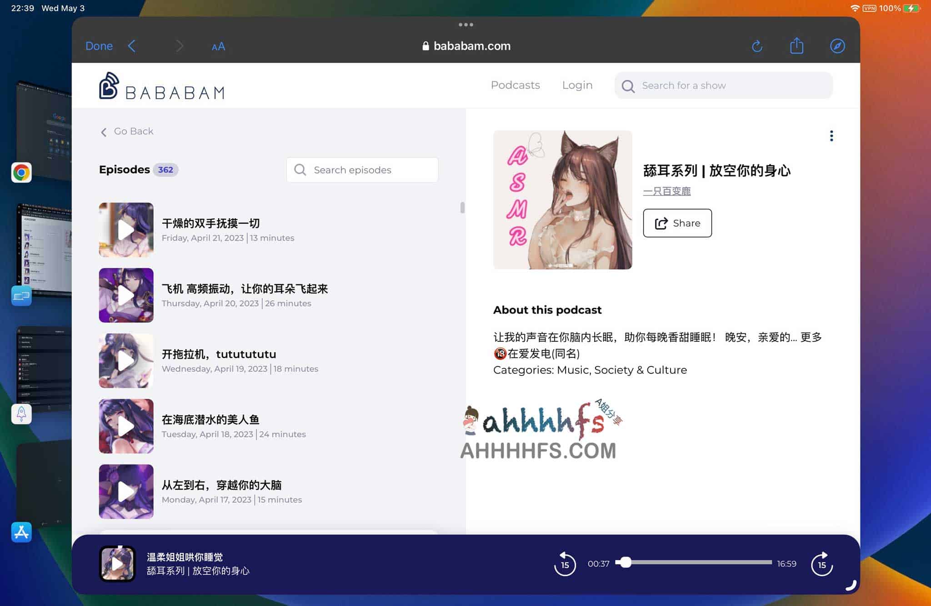Image resolution: width=931 pixels, height=606 pixels.
Task: Click the now playing title 温柔姐姐哄你睡觉
Action: tap(185, 557)
